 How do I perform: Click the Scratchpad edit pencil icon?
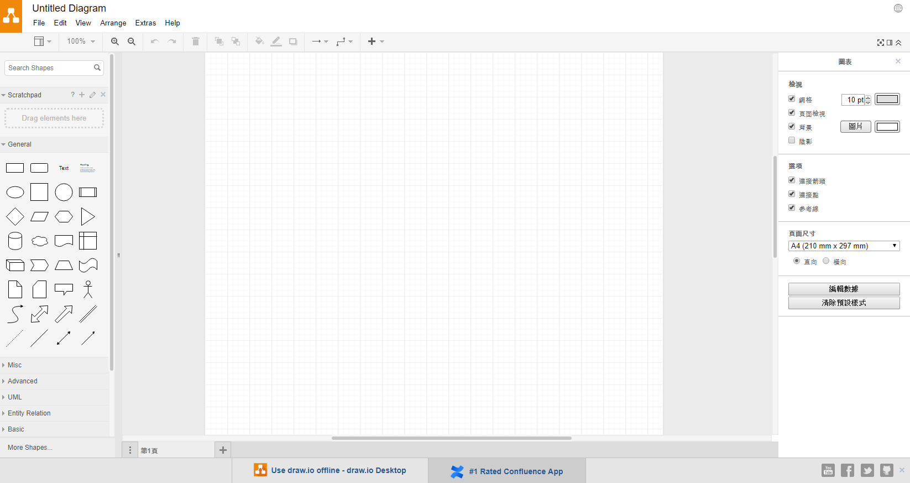pyautogui.click(x=92, y=95)
